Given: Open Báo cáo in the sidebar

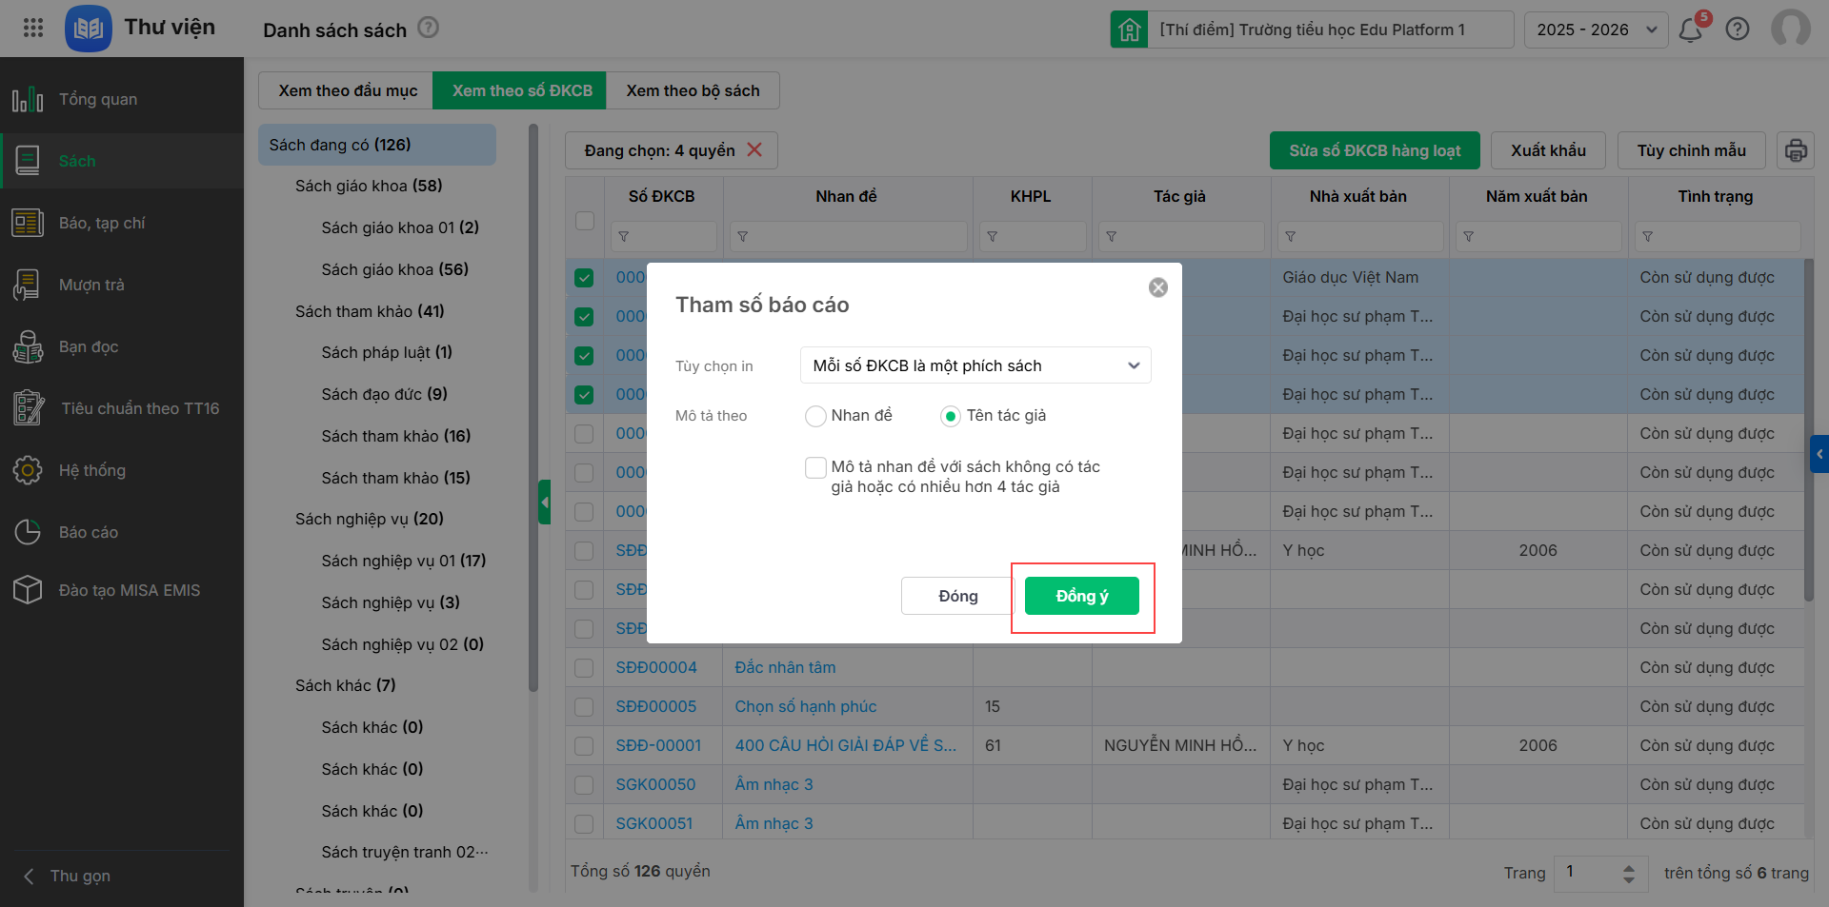Looking at the screenshot, I should coord(88,532).
